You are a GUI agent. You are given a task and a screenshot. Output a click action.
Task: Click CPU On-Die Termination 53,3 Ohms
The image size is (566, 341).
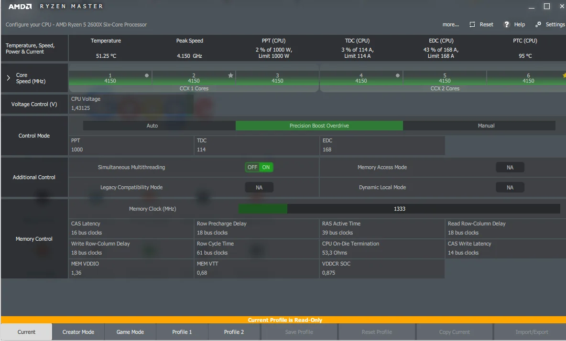335,253
